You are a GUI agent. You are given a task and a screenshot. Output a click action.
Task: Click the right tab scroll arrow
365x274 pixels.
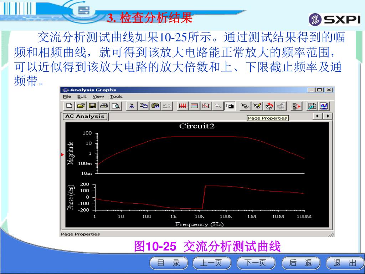(x=328, y=116)
